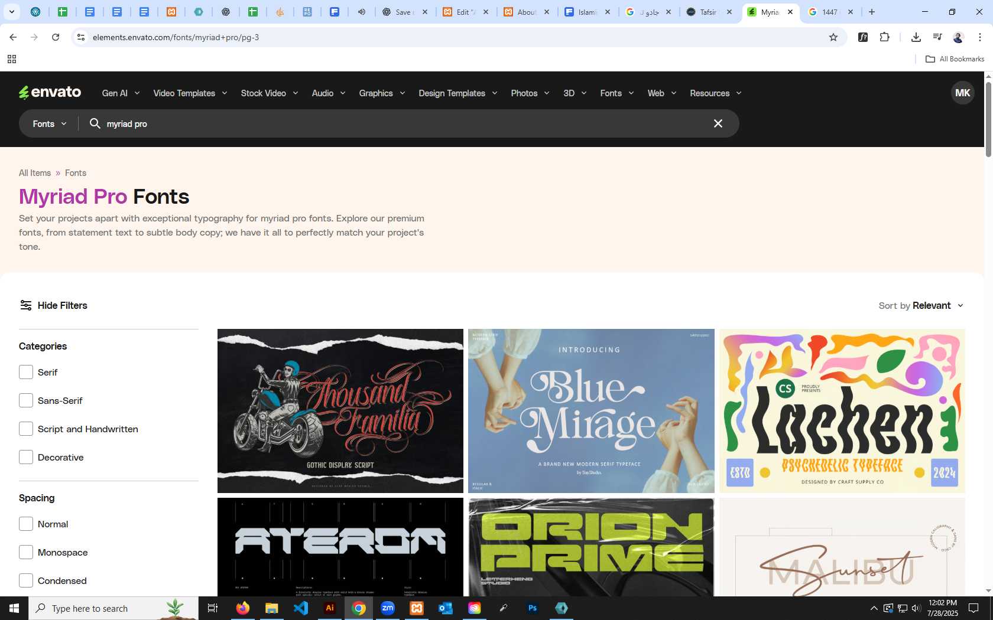Open Orion Prime font thumbnail

591,547
